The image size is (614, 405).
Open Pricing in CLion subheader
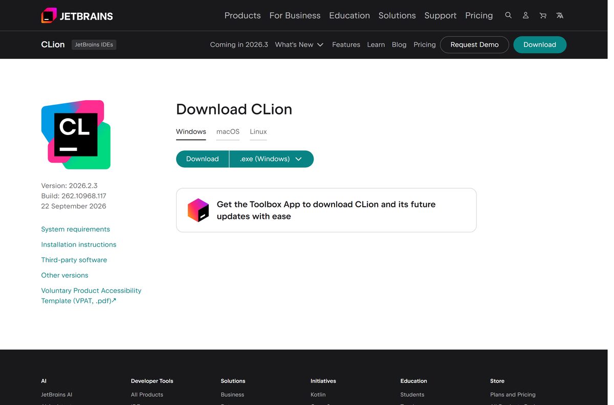tap(425, 44)
